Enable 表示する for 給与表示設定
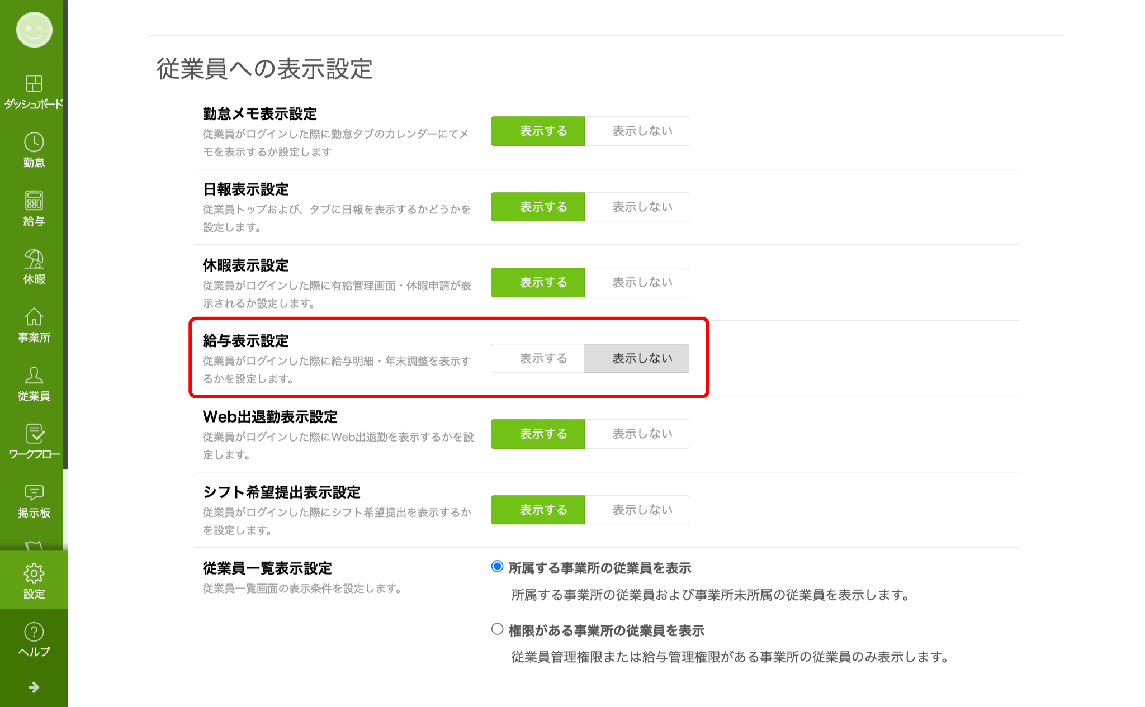Screen dimensions: 1145x707 pyautogui.click(x=537, y=358)
